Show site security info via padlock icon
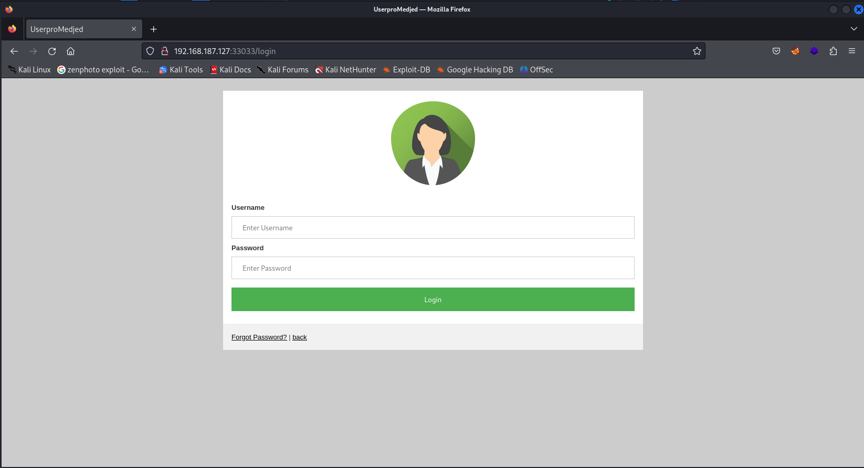This screenshot has height=468, width=864. click(x=164, y=51)
